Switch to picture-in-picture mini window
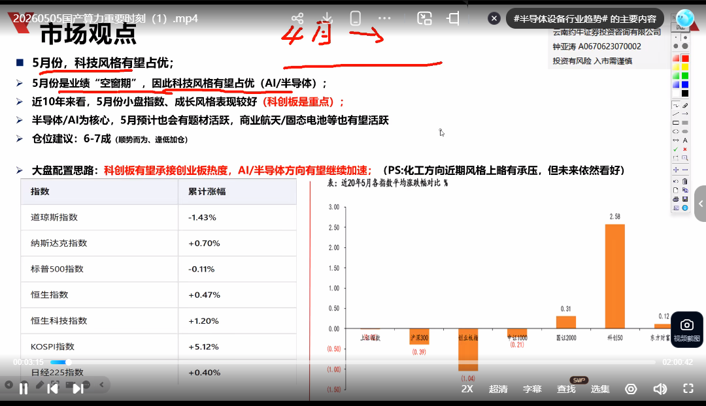706x406 pixels. click(x=424, y=18)
